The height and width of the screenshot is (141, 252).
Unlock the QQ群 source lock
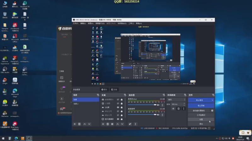(x=122, y=107)
